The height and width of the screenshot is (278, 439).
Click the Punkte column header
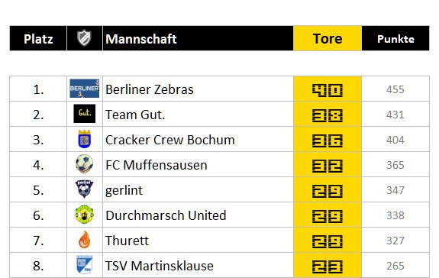pos(395,39)
